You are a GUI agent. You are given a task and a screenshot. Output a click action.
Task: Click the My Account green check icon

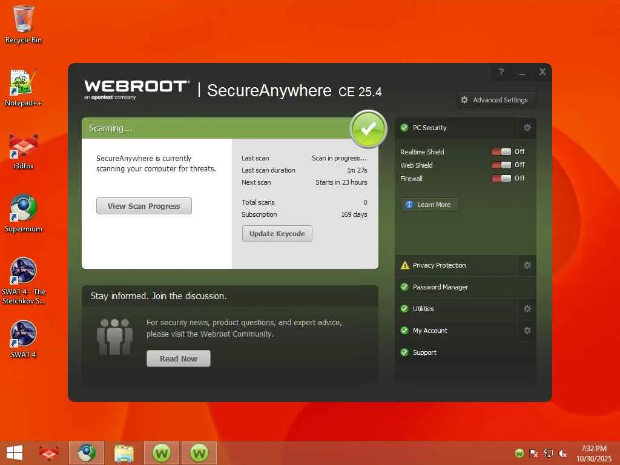pyautogui.click(x=404, y=331)
